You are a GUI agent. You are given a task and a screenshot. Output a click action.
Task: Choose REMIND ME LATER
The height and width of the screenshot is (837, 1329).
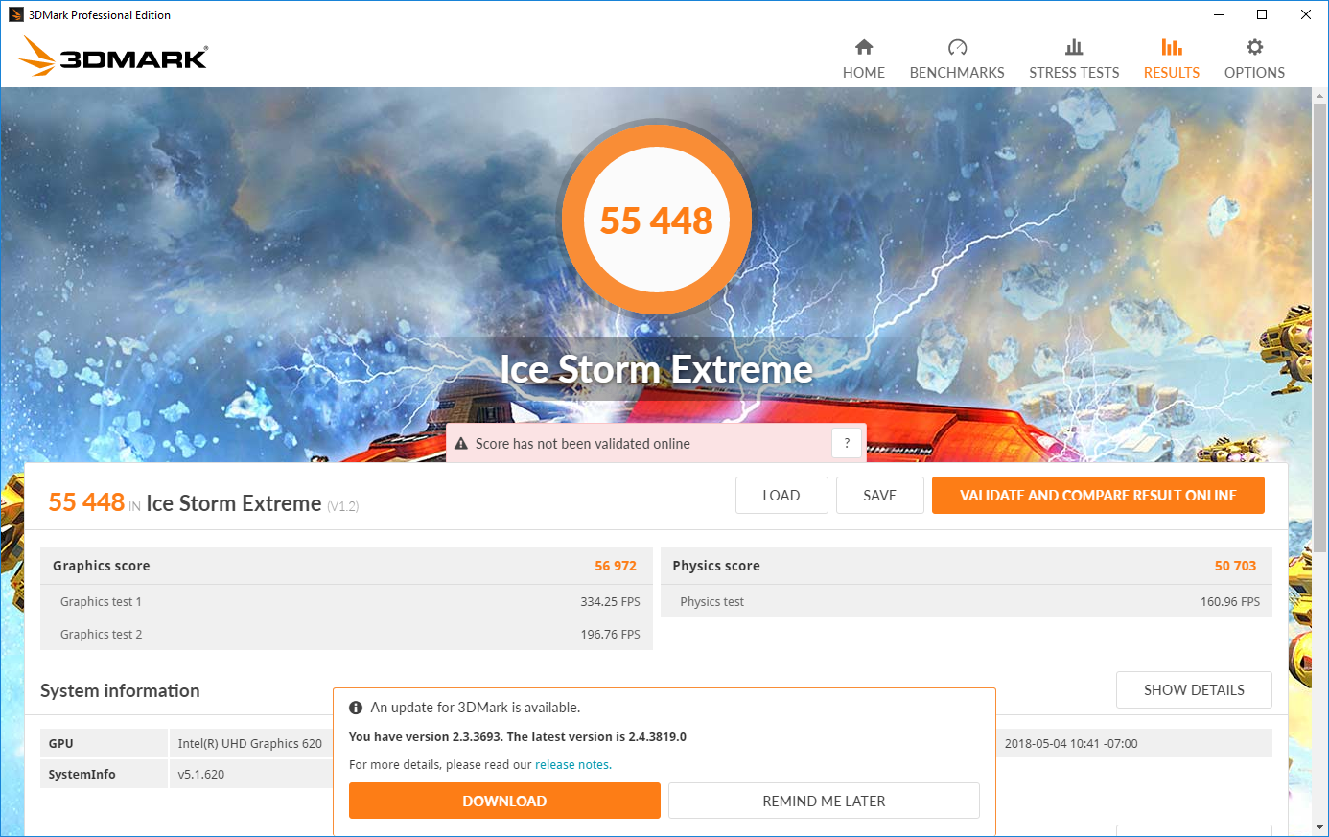[824, 801]
